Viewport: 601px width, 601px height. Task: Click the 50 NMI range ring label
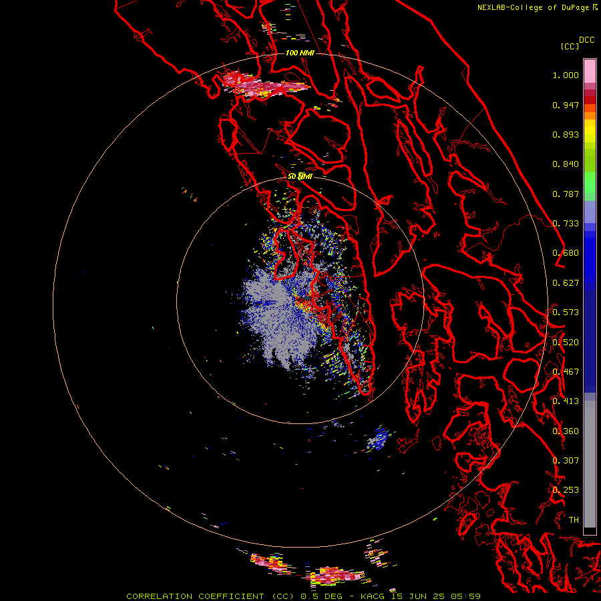click(x=300, y=176)
